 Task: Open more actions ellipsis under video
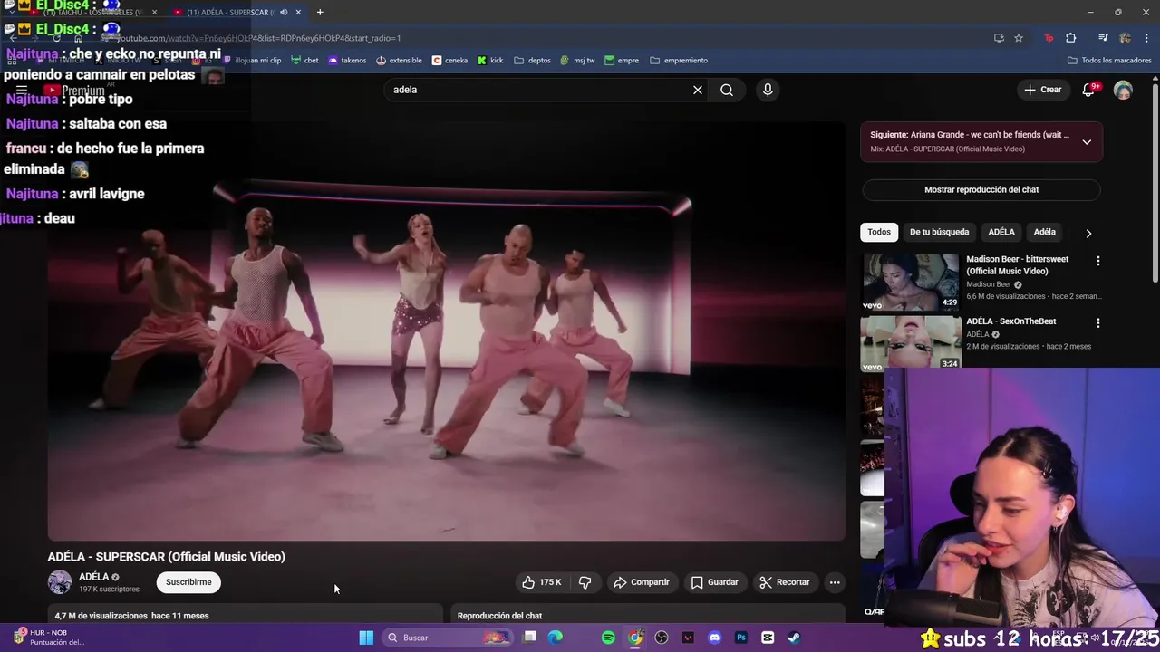pyautogui.click(x=835, y=582)
